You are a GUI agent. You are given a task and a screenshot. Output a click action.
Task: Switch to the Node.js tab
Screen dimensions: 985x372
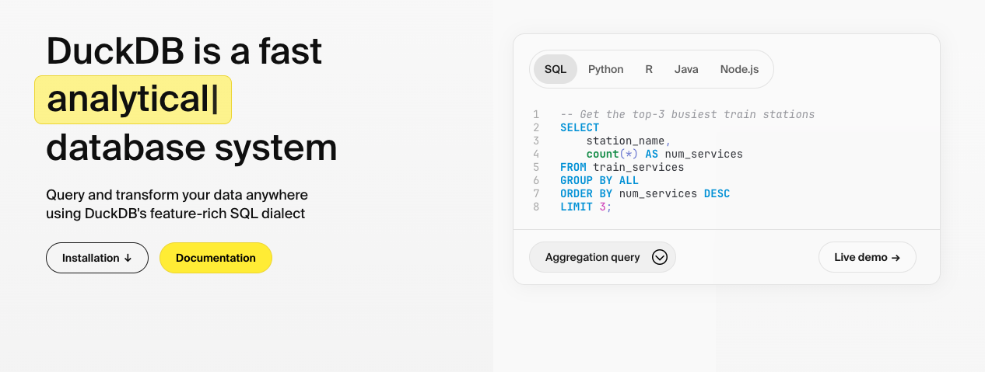[x=739, y=69]
